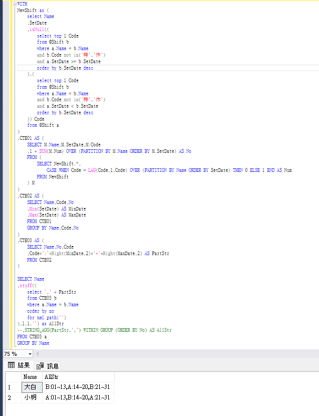The width and height of the screenshot is (319, 416).
Task: Click the 'AS PartStr' expression line
Action: [x=98, y=253]
